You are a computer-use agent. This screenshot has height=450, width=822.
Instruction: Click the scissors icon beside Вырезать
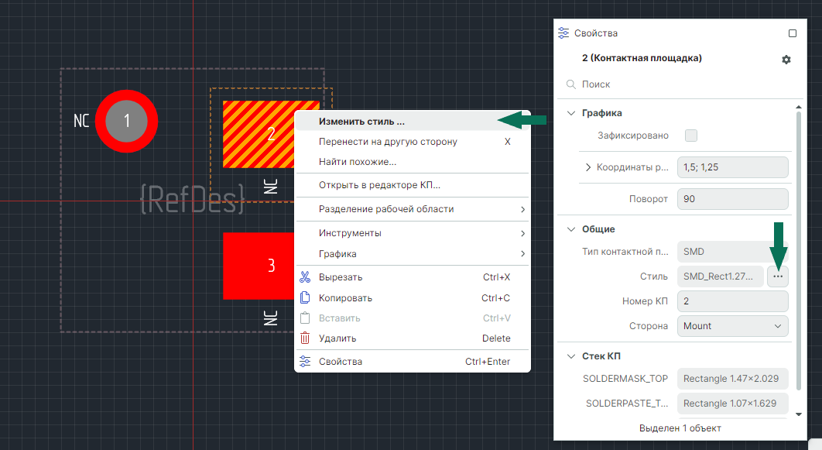(305, 277)
